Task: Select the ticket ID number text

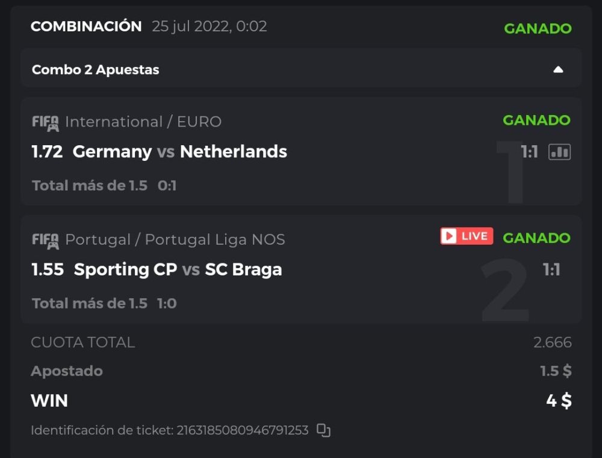Action: pos(242,430)
